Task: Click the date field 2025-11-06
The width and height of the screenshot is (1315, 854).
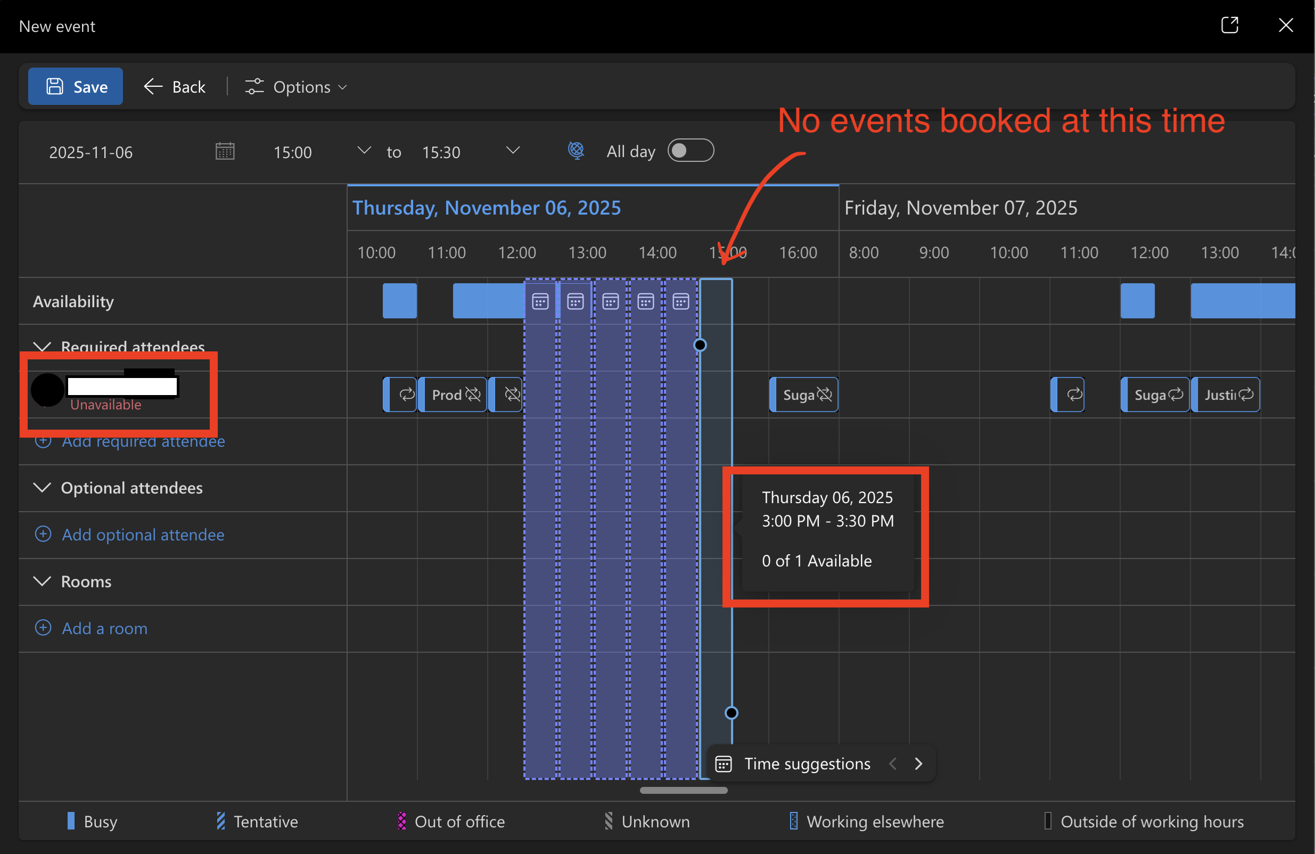Action: click(91, 152)
